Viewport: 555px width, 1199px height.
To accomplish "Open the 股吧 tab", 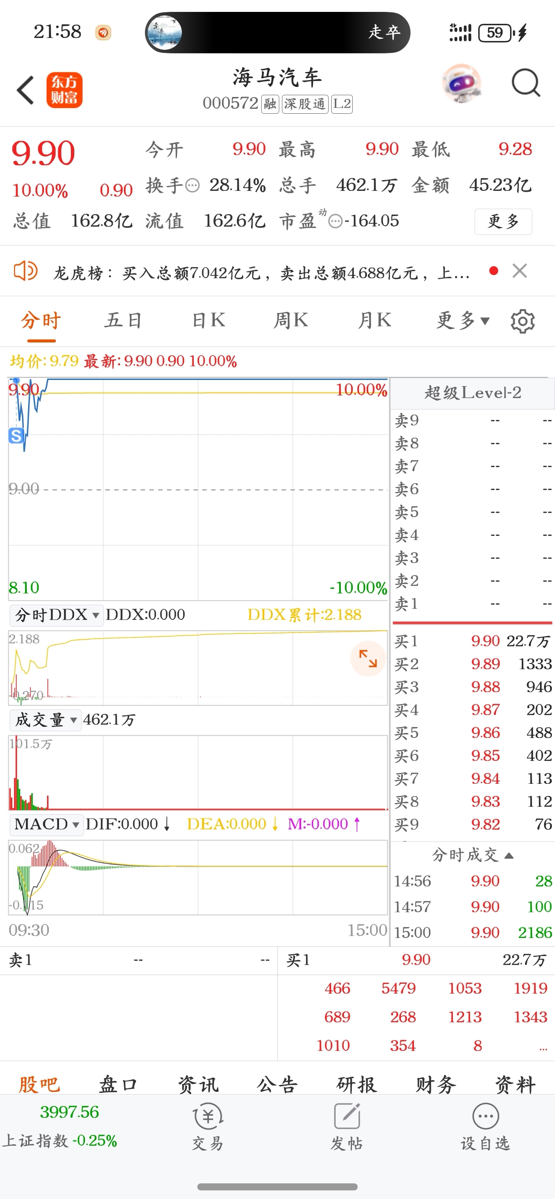I will (x=40, y=1084).
